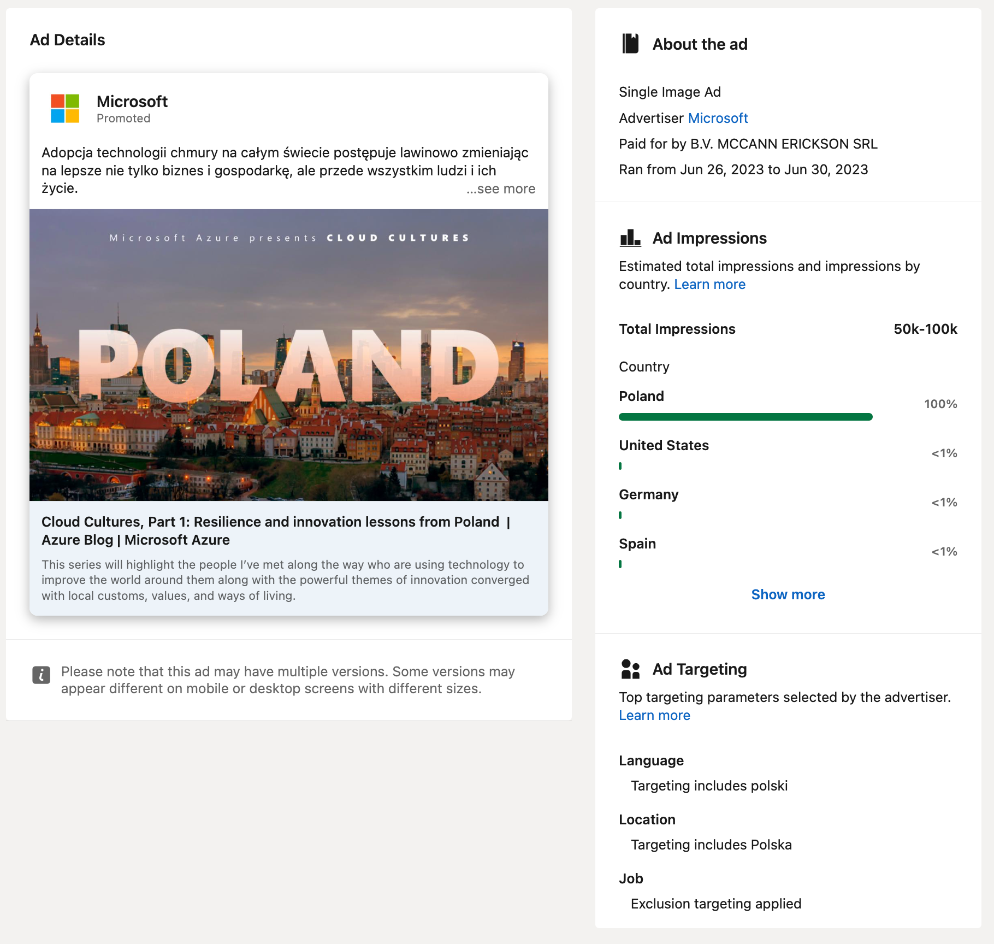This screenshot has height=944, width=994.
Task: Open Learn more link under Ad Impressions
Action: click(x=710, y=285)
